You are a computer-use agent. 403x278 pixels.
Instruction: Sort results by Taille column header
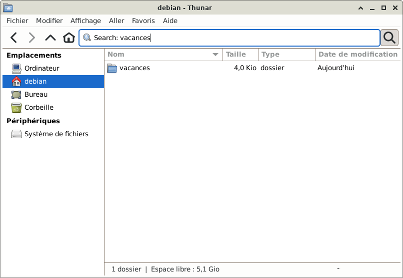240,54
